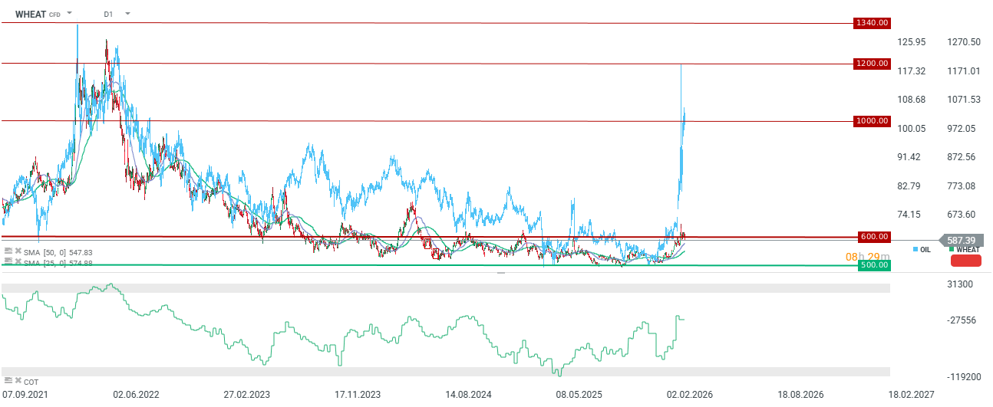This screenshot has height=407, width=993.
Task: Open settings icon for COT indicator
Action: pyautogui.click(x=8, y=381)
